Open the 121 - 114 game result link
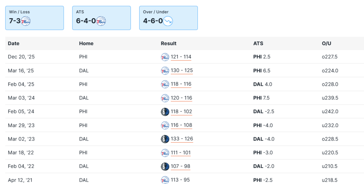Screen dimensions: 364x184 (181, 57)
